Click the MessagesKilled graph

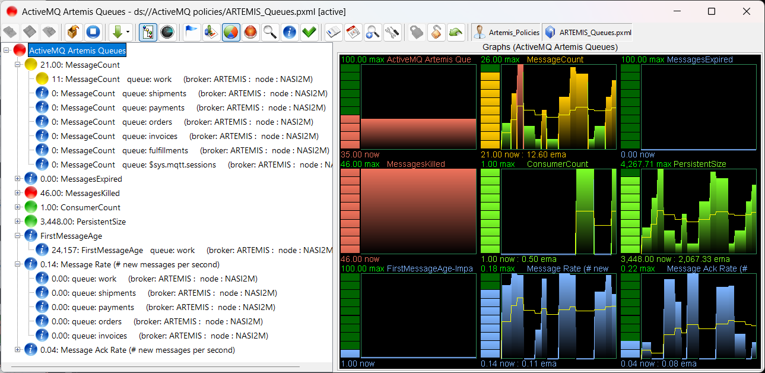point(408,211)
